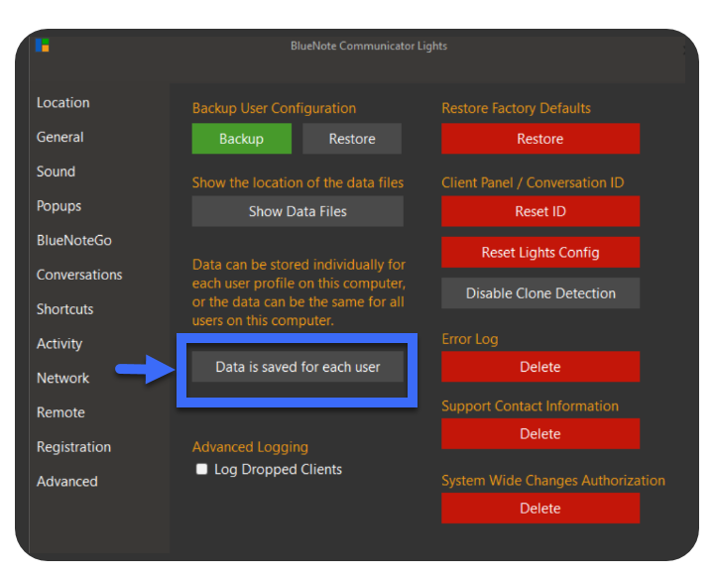This screenshot has height=577, width=716.
Task: Click the Backup User Configuration heading
Action: coord(274,108)
